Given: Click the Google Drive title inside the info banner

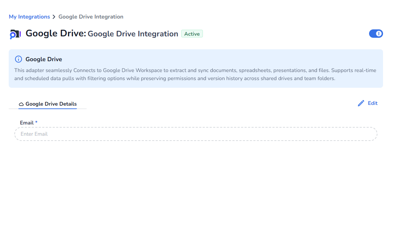Looking at the screenshot, I should coord(44,59).
